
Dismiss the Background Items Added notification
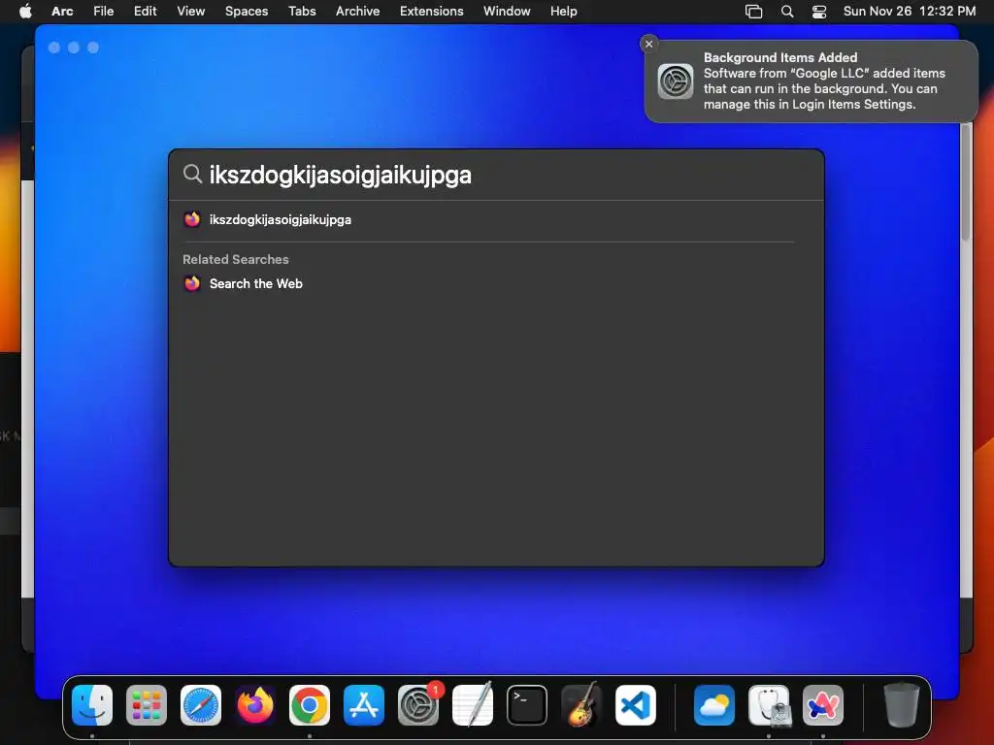[648, 44]
